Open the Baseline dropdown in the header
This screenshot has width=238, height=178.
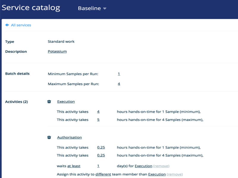pyautogui.click(x=92, y=8)
